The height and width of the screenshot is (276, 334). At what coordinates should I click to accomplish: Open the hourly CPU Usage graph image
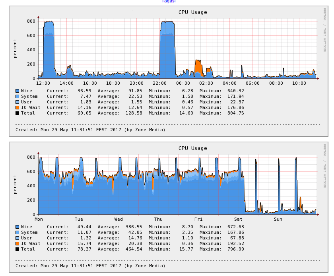coord(169,71)
